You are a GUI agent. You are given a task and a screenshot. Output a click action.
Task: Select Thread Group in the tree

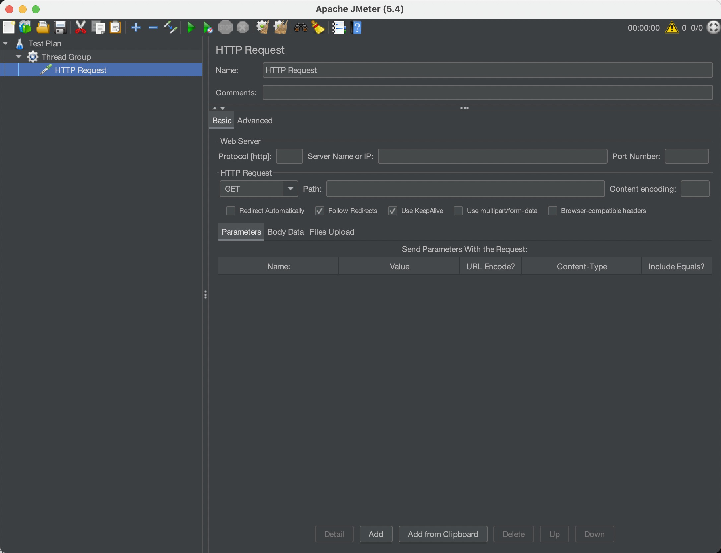(66, 57)
